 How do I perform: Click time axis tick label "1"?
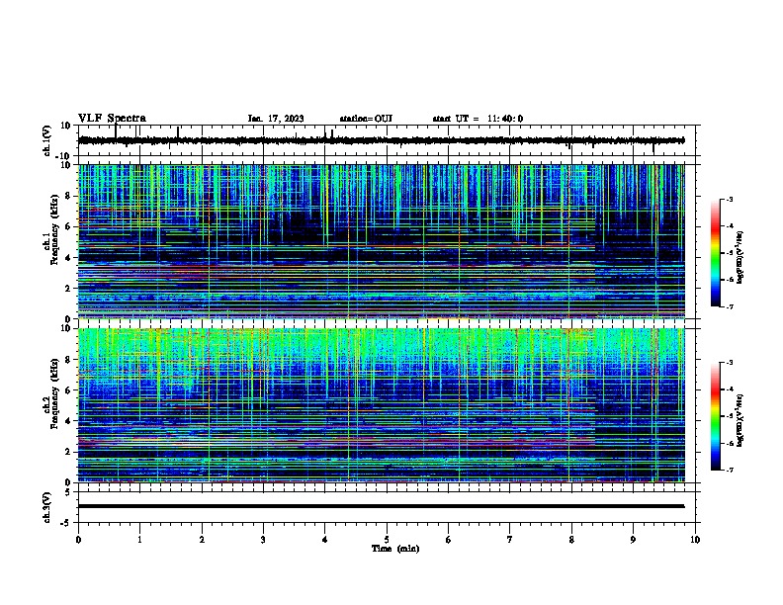pos(139,540)
